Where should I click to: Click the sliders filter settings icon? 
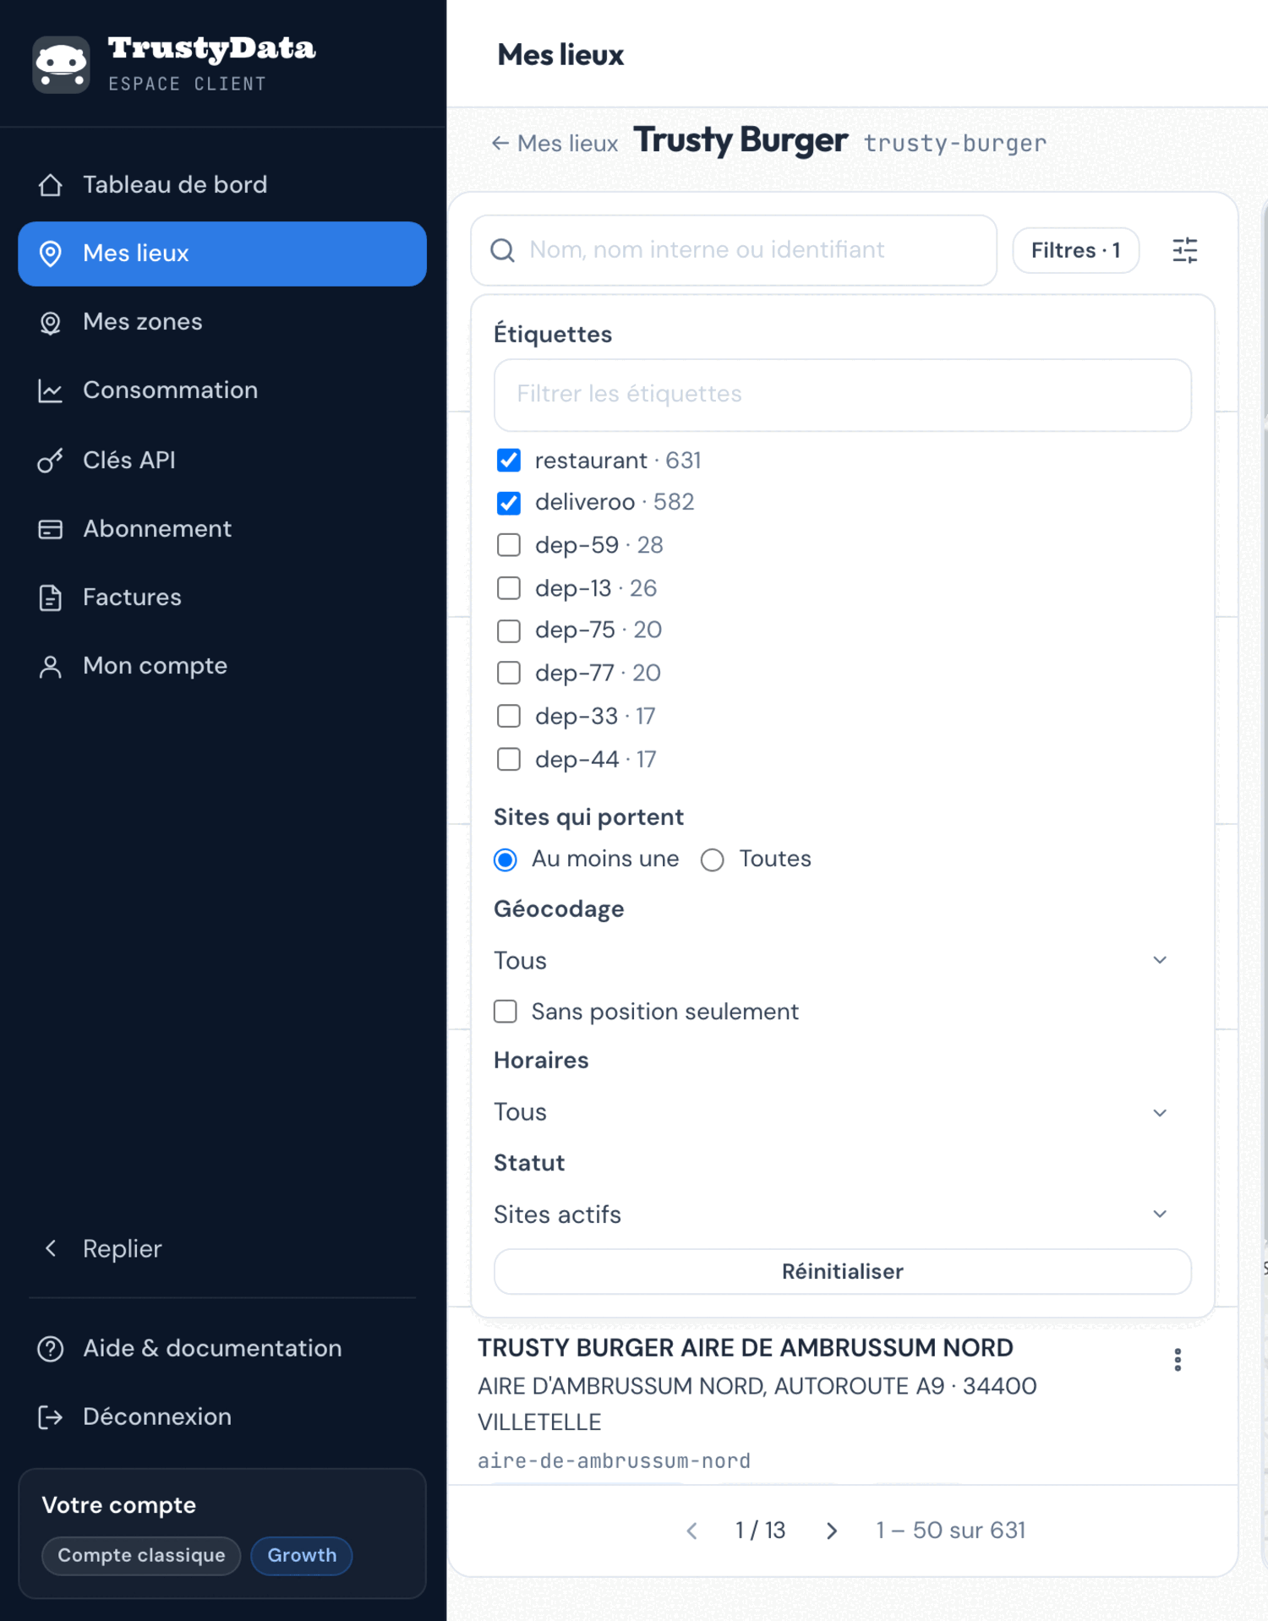pos(1184,250)
